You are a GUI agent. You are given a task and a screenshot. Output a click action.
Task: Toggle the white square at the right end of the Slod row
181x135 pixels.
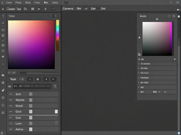56,112
